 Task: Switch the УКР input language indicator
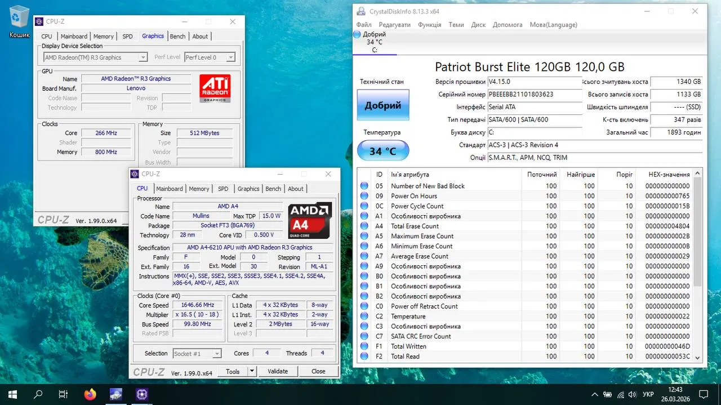[x=648, y=394]
